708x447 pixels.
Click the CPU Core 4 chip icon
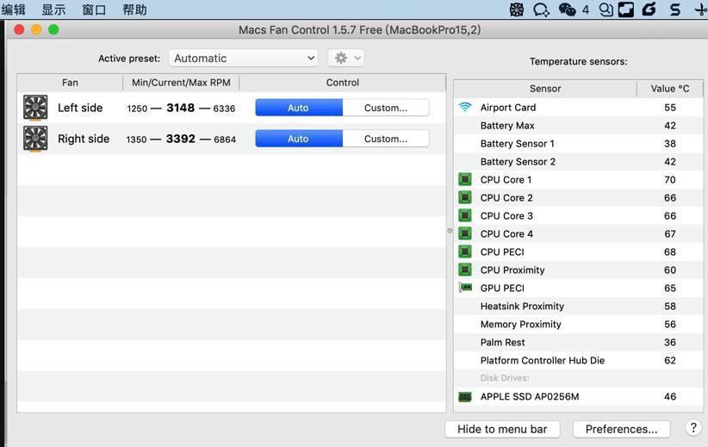click(x=464, y=233)
